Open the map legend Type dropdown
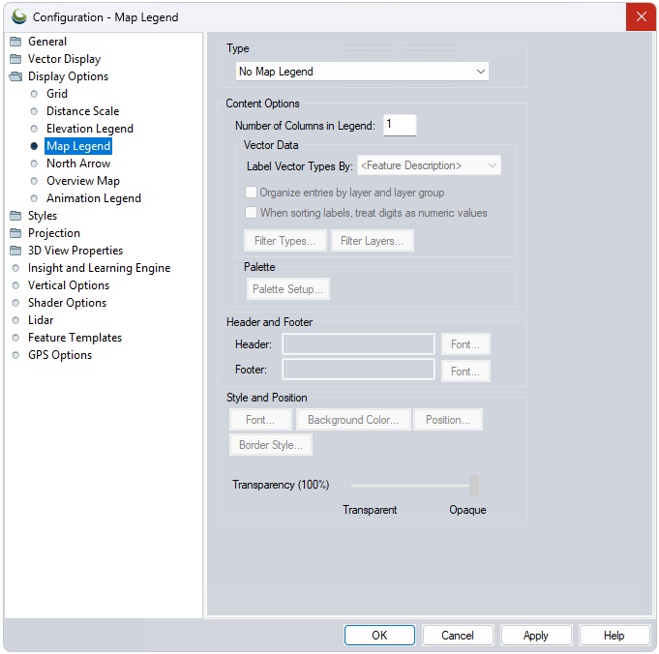This screenshot has height=654, width=659. click(x=362, y=72)
